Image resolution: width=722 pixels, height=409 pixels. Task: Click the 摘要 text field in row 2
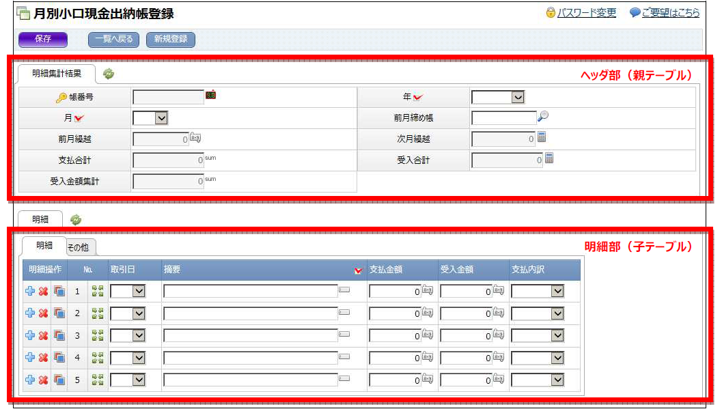click(x=251, y=313)
